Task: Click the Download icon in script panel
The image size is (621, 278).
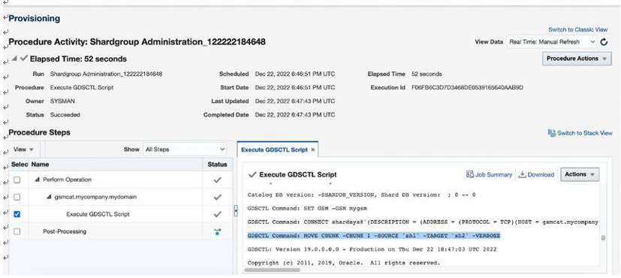Action: [x=522, y=174]
